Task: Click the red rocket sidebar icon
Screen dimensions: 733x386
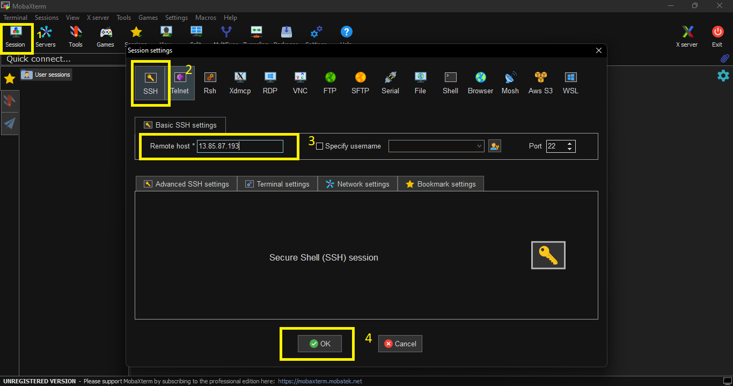Action: (10, 101)
